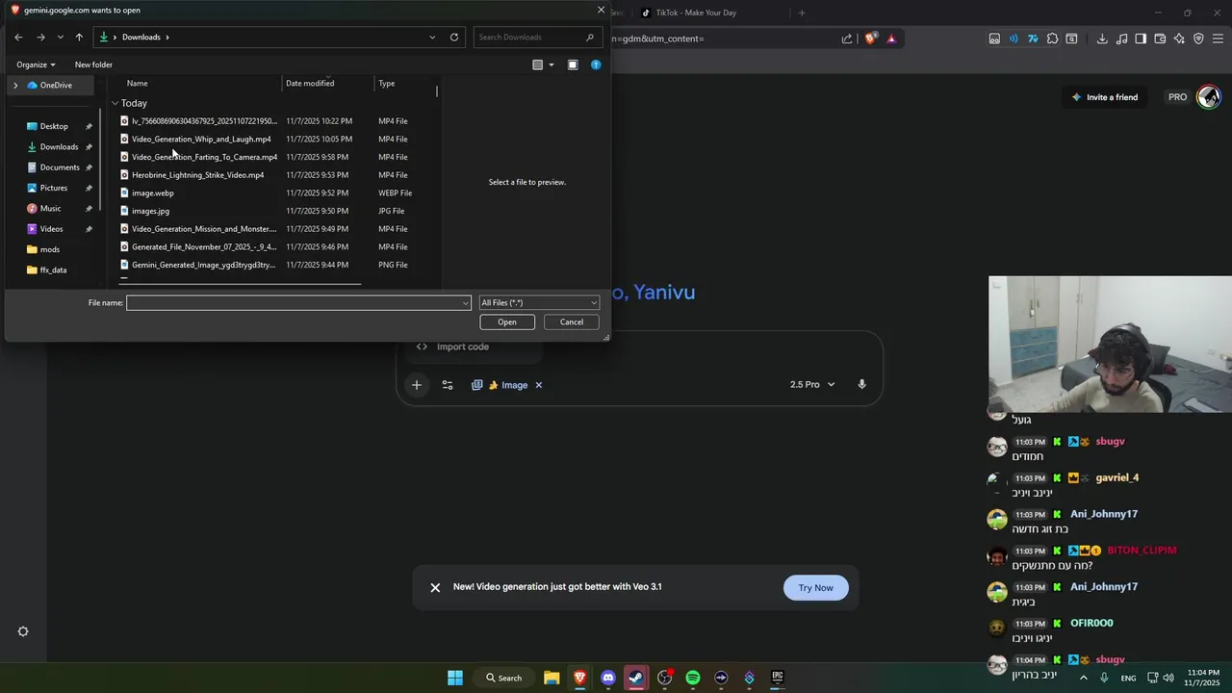Click Invite a friend button
This screenshot has height=693, width=1232.
(x=1105, y=97)
